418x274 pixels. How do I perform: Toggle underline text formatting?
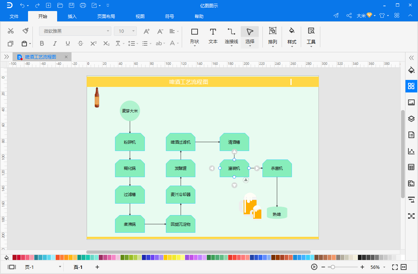tap(67, 43)
